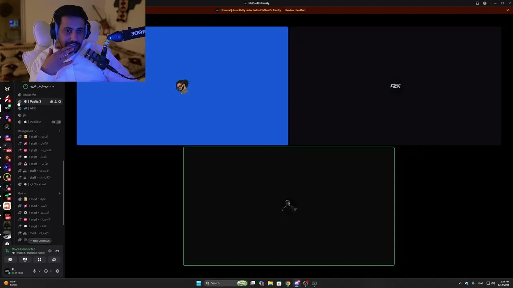Screen dimensions: 513x288
Task: Open Microsoft Store from taskbar
Action: (x=279, y=283)
